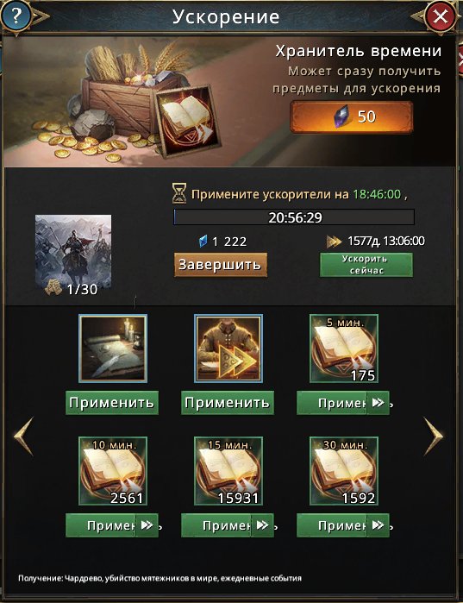Expand bulk apply for 10 мин. speedup
Viewport: 463px width, 603px height.
[x=147, y=525]
